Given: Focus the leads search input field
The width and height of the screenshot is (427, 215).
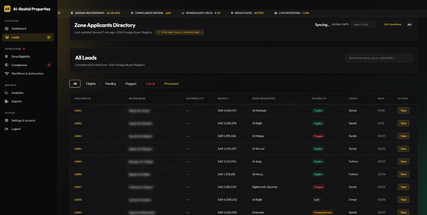Looking at the screenshot, I should coord(379,58).
